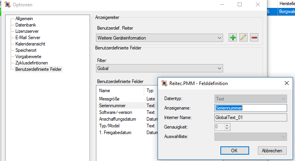
Task: Open Datenbank settings in the tree
Action: [26, 25]
